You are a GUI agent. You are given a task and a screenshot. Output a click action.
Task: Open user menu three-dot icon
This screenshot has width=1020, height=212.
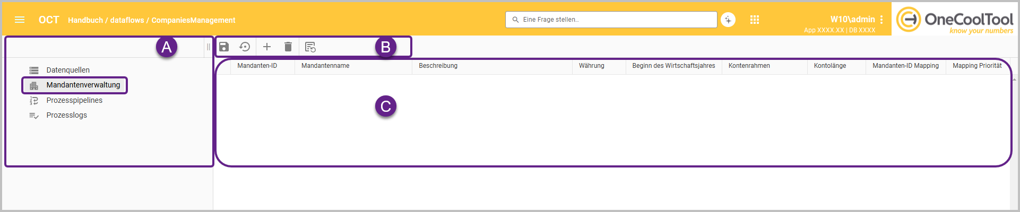coord(881,20)
